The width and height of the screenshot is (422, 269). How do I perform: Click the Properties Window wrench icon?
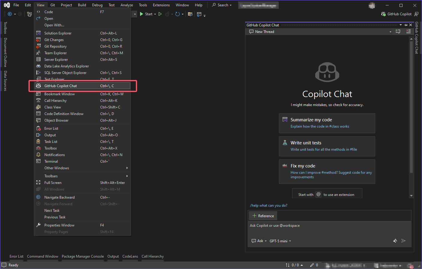[38, 225]
